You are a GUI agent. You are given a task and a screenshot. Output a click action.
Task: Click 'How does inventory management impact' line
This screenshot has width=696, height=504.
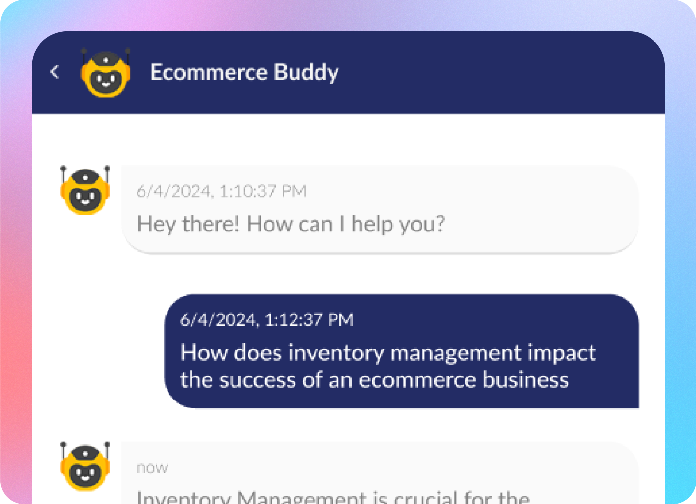click(x=388, y=353)
